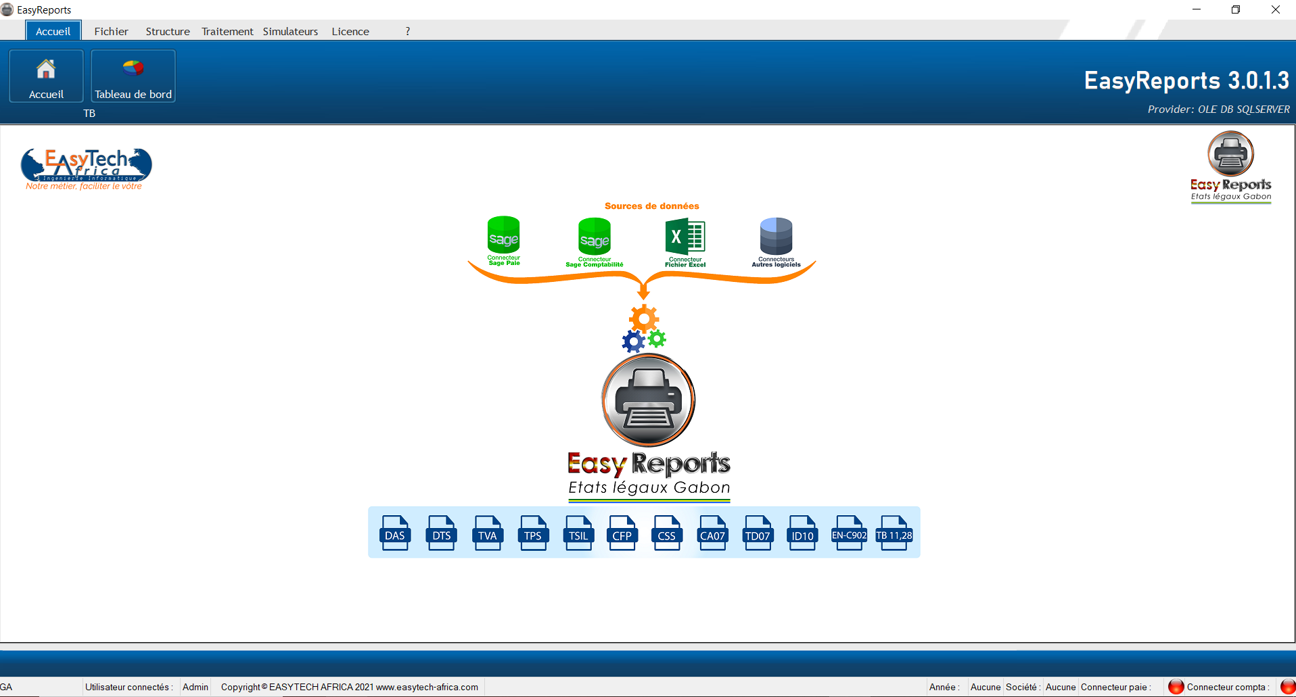1296x697 pixels.
Task: Click the Copyright EASYTECH AFRICA text
Action: coord(350,687)
